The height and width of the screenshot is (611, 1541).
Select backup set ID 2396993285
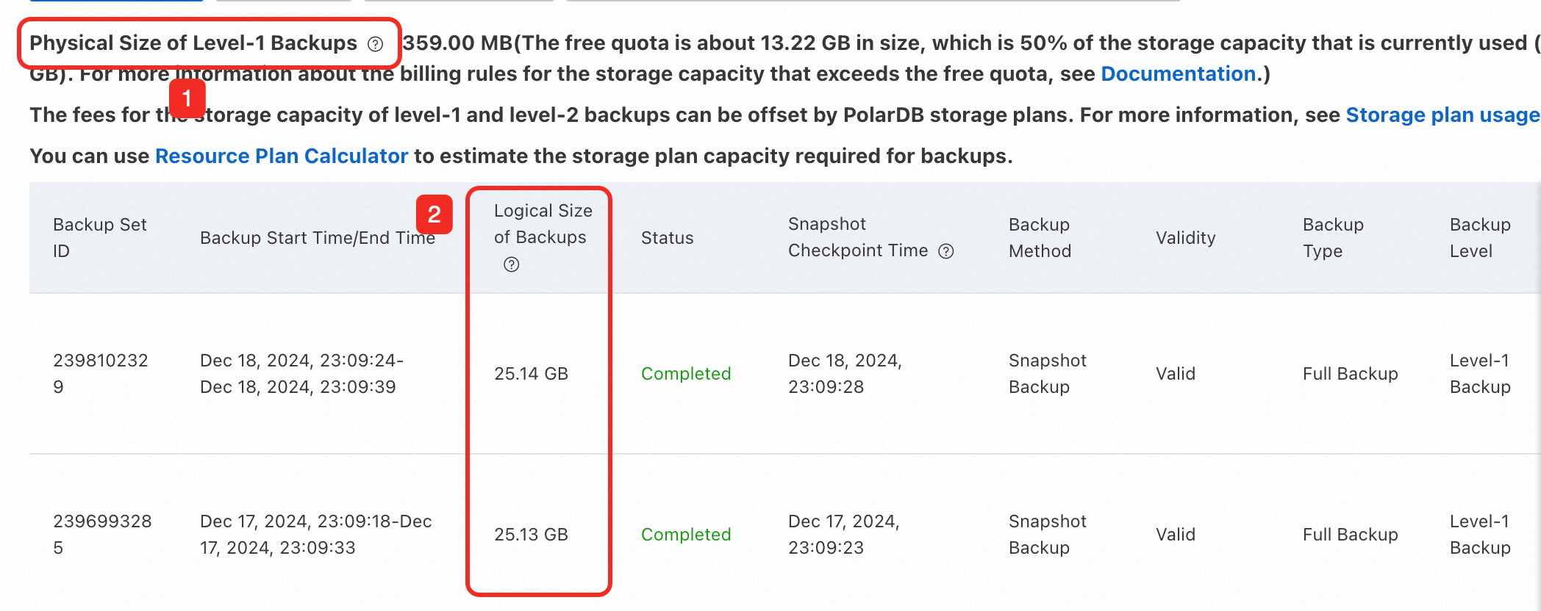coord(101,534)
